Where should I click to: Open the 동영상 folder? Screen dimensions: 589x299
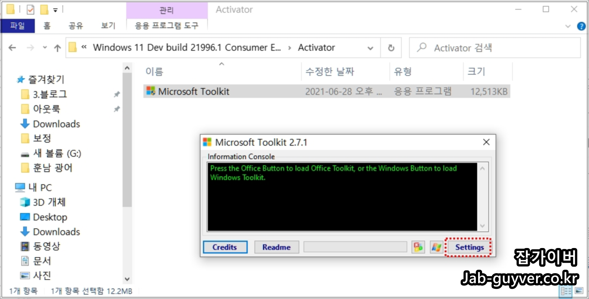pyautogui.click(x=46, y=246)
